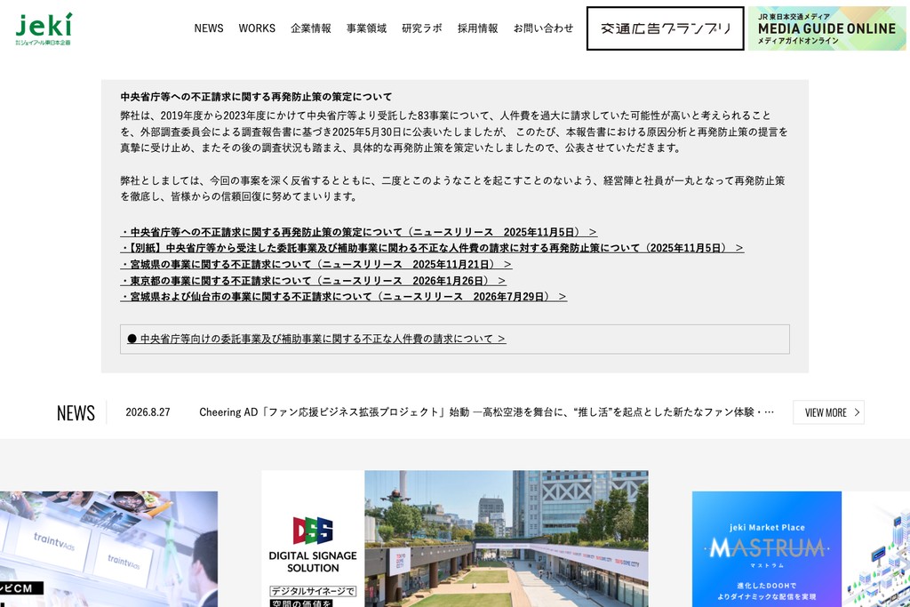The width and height of the screenshot is (910, 607).
Task: Click the NEWS section heading
Action: pyautogui.click(x=76, y=412)
